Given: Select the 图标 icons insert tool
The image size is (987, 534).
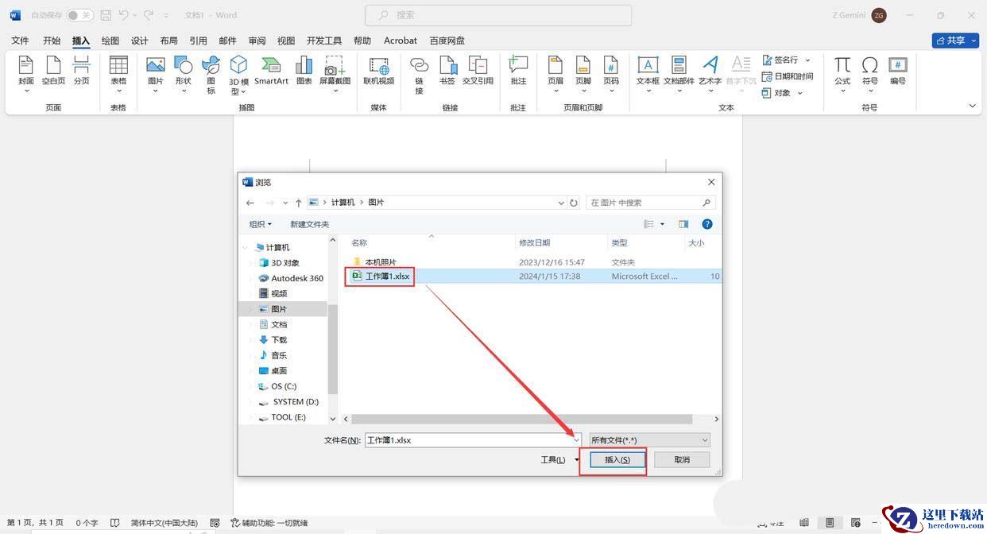Looking at the screenshot, I should point(211,75).
